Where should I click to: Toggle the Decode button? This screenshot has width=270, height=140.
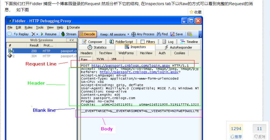[87, 34]
